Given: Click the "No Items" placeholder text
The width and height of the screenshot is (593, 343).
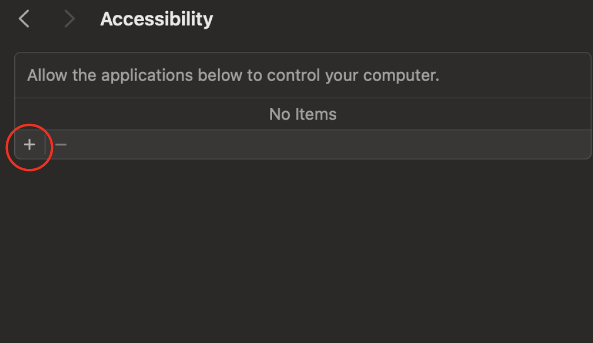Looking at the screenshot, I should 303,114.
